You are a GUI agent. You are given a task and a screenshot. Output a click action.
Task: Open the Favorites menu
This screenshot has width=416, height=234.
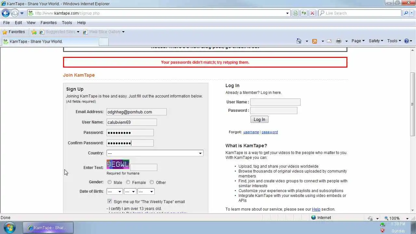pyautogui.click(x=48, y=23)
